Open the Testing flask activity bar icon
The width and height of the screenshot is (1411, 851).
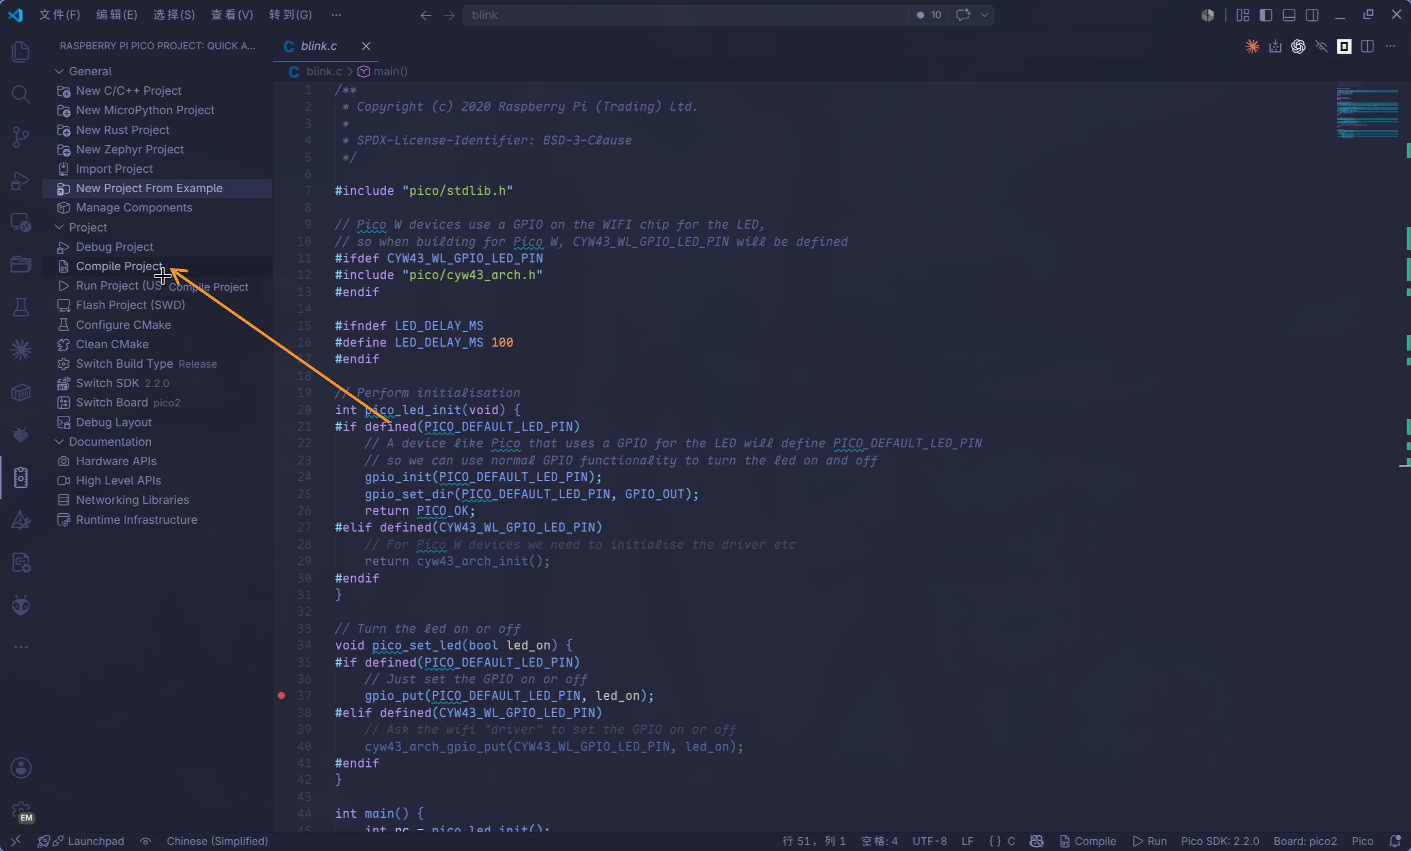(x=20, y=307)
